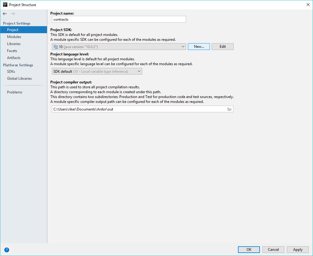Click the back navigation arrow
313x256 pixels.
(x=5, y=14)
